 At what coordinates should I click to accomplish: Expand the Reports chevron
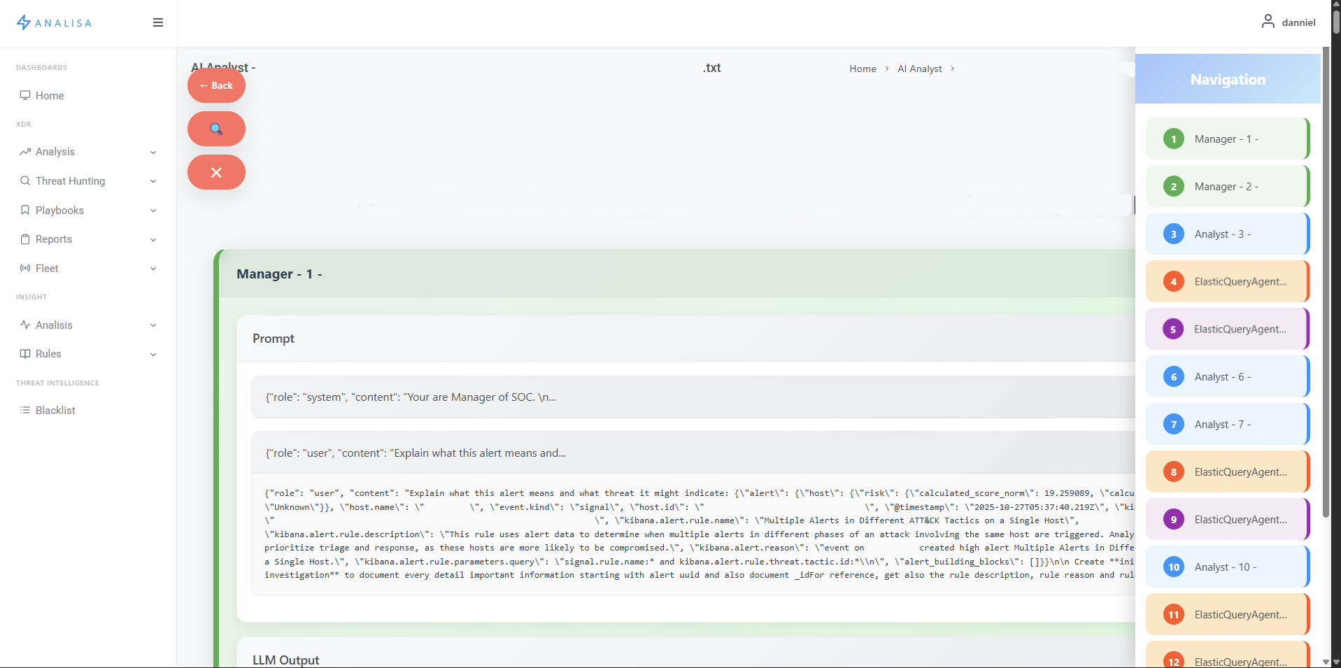[x=153, y=240]
